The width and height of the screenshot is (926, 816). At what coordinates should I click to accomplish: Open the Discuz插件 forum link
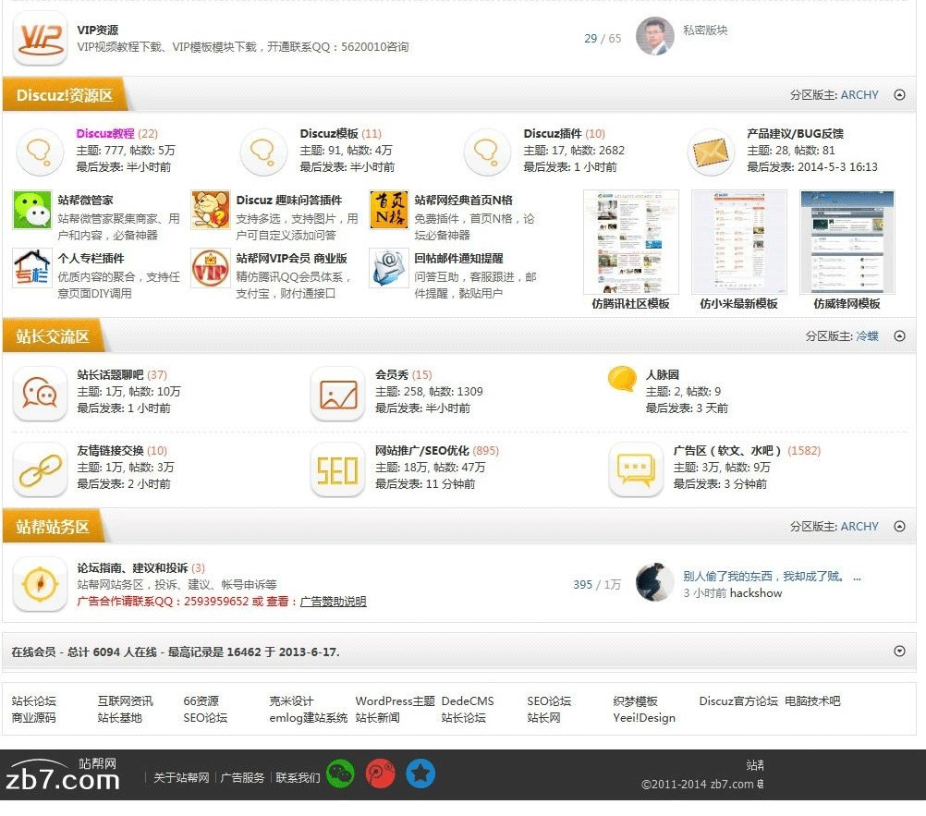[x=553, y=133]
